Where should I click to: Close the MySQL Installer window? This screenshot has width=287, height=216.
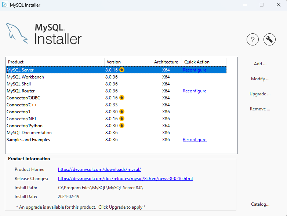pyautogui.click(x=279, y=5)
